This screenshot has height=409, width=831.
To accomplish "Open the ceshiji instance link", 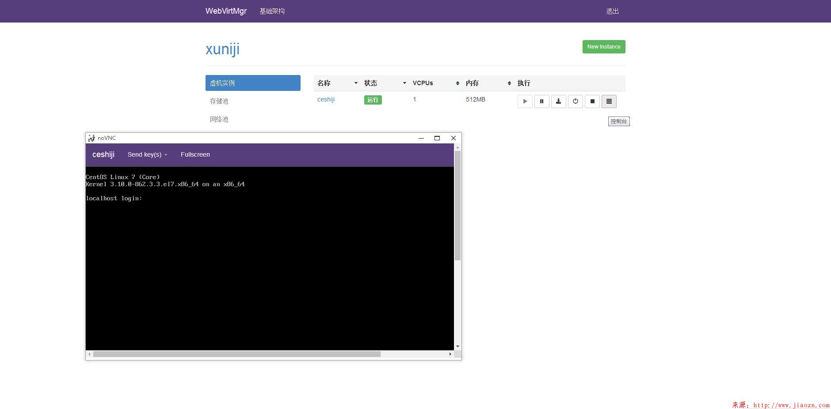I will click(326, 99).
